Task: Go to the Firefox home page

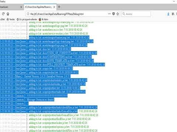Action: tap(8, 14)
